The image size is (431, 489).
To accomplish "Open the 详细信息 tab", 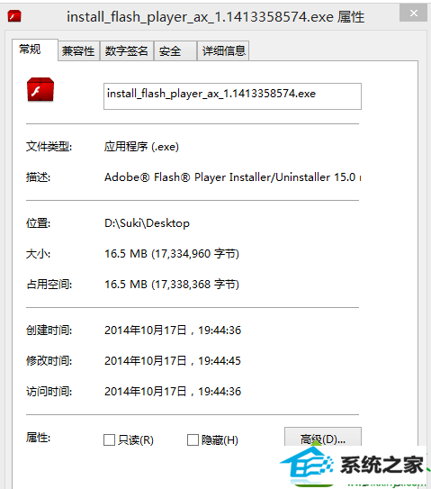I will tap(223, 50).
